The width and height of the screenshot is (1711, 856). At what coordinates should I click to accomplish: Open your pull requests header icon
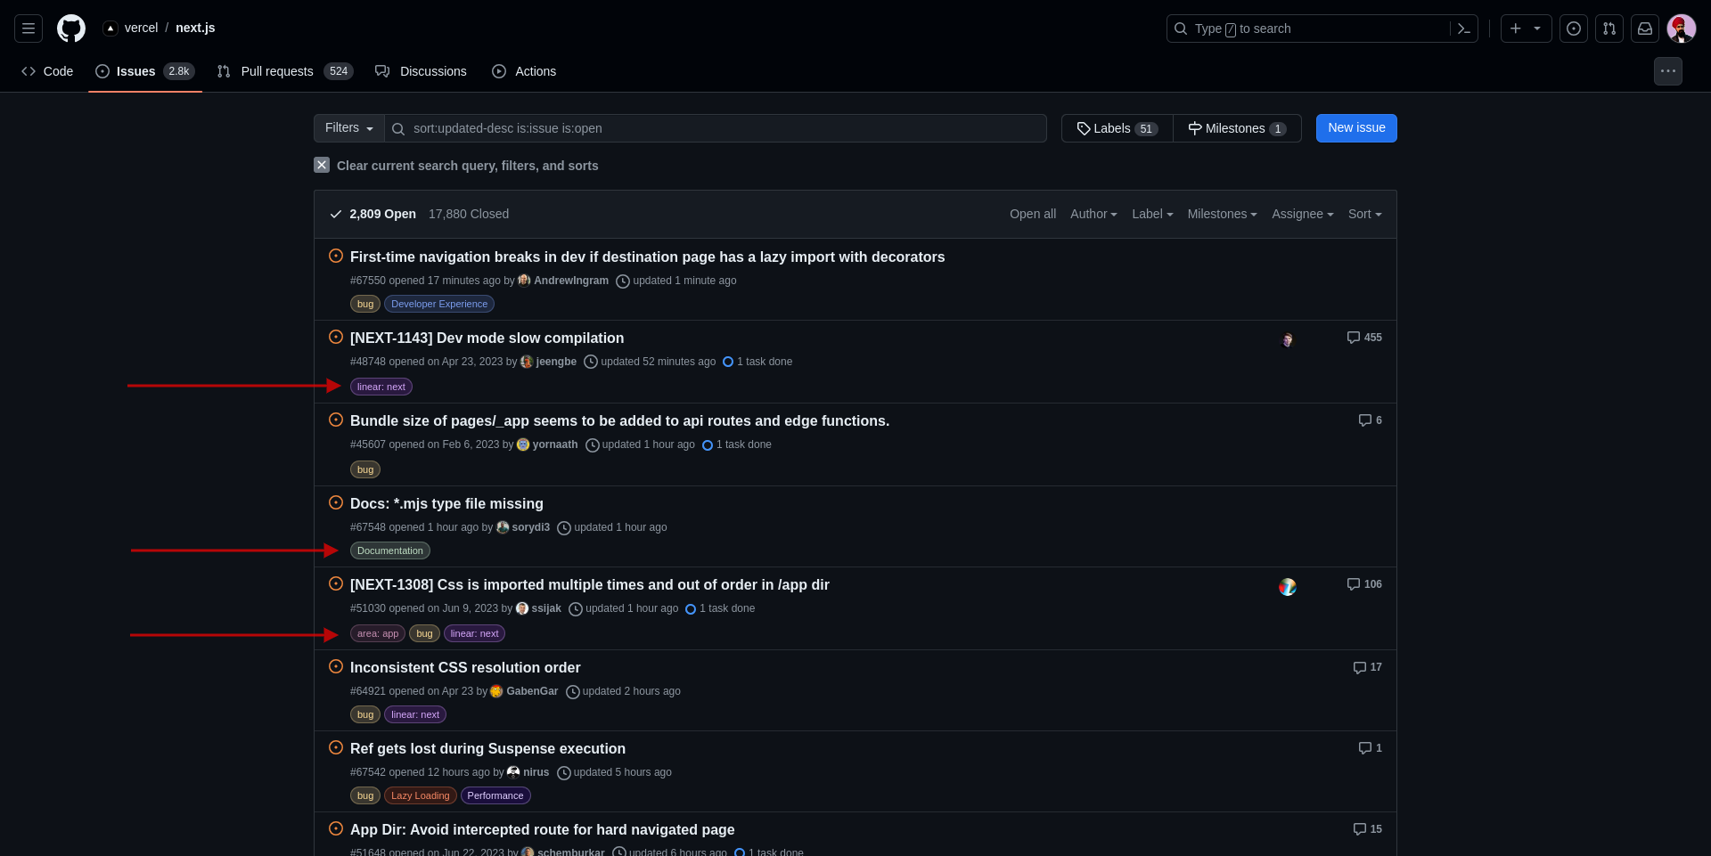(x=1609, y=29)
